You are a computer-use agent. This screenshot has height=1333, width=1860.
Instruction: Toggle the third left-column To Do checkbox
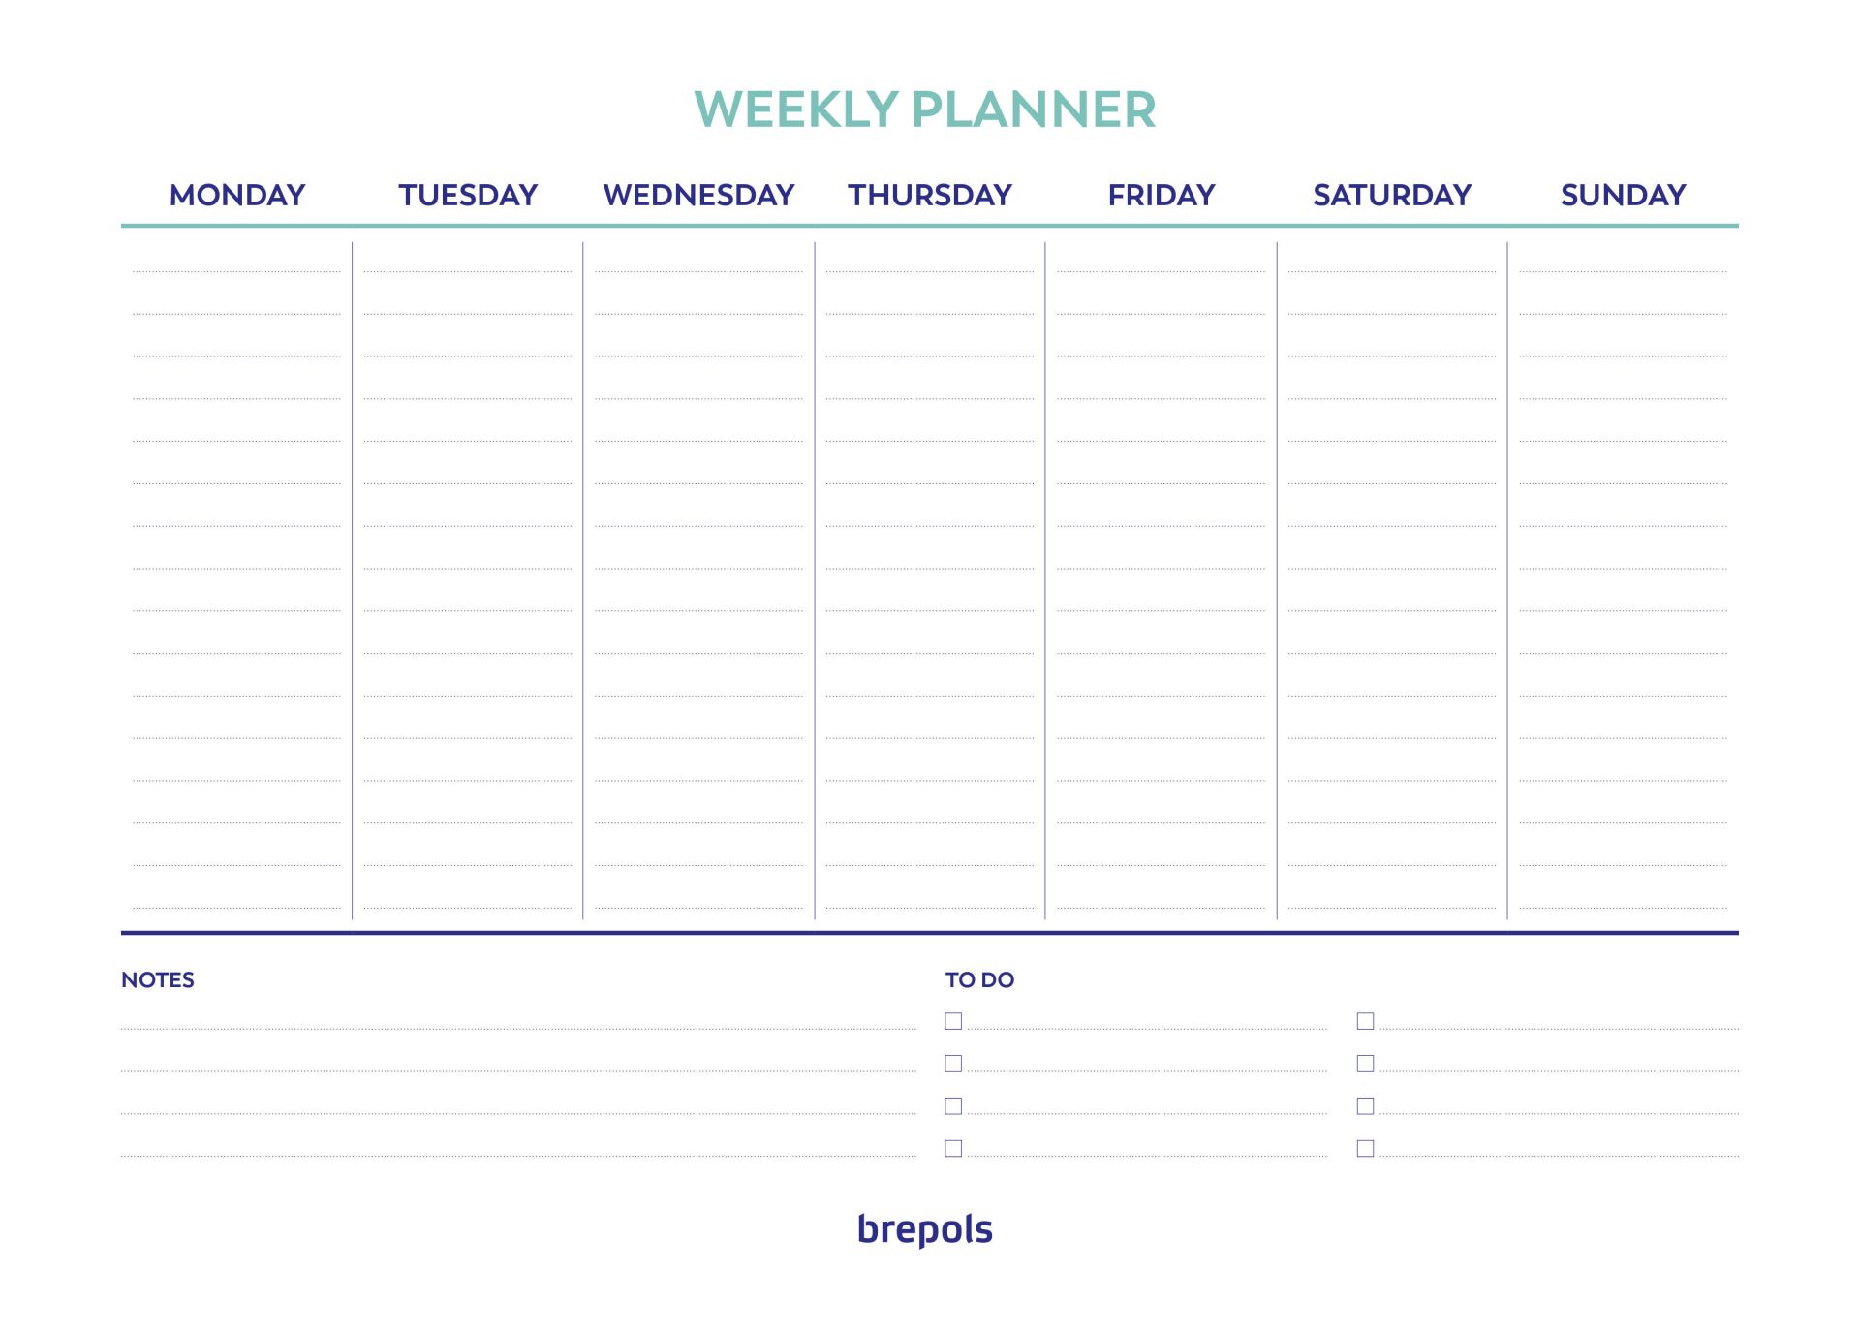953,1105
